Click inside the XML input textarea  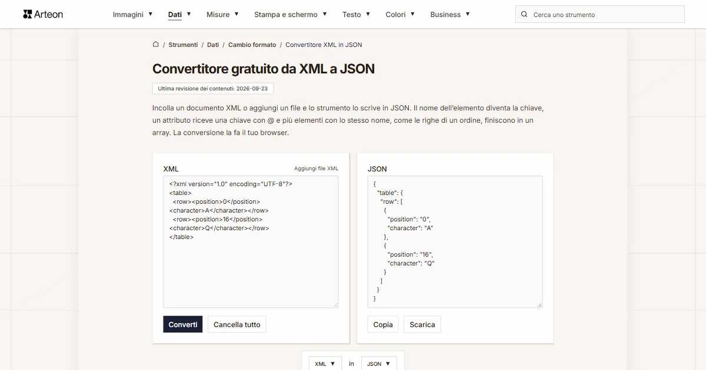251,241
